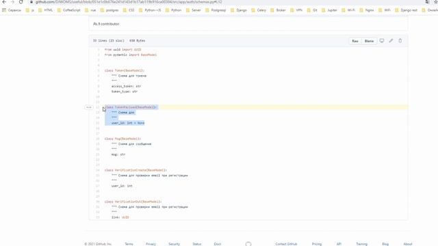Open the Privacy footer link
Screen dimensions: 438x246
(151, 244)
